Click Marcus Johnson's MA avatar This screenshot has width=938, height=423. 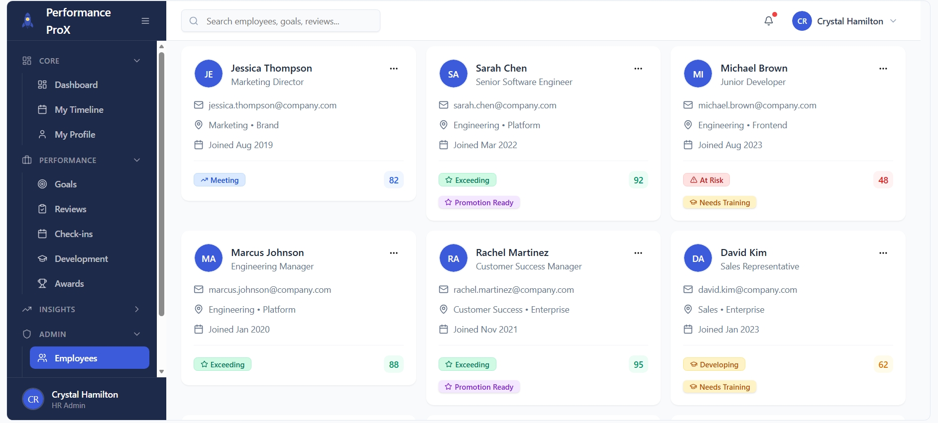pyautogui.click(x=209, y=258)
